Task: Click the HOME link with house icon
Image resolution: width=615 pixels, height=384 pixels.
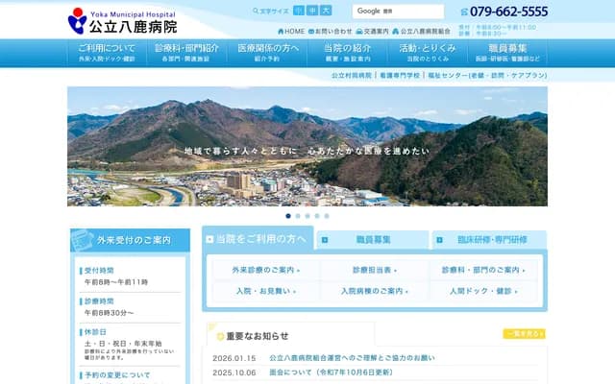Action: coord(291,32)
